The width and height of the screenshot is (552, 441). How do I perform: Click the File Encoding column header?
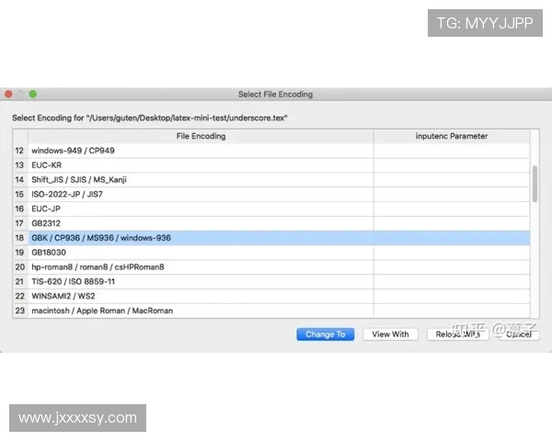[x=201, y=136]
